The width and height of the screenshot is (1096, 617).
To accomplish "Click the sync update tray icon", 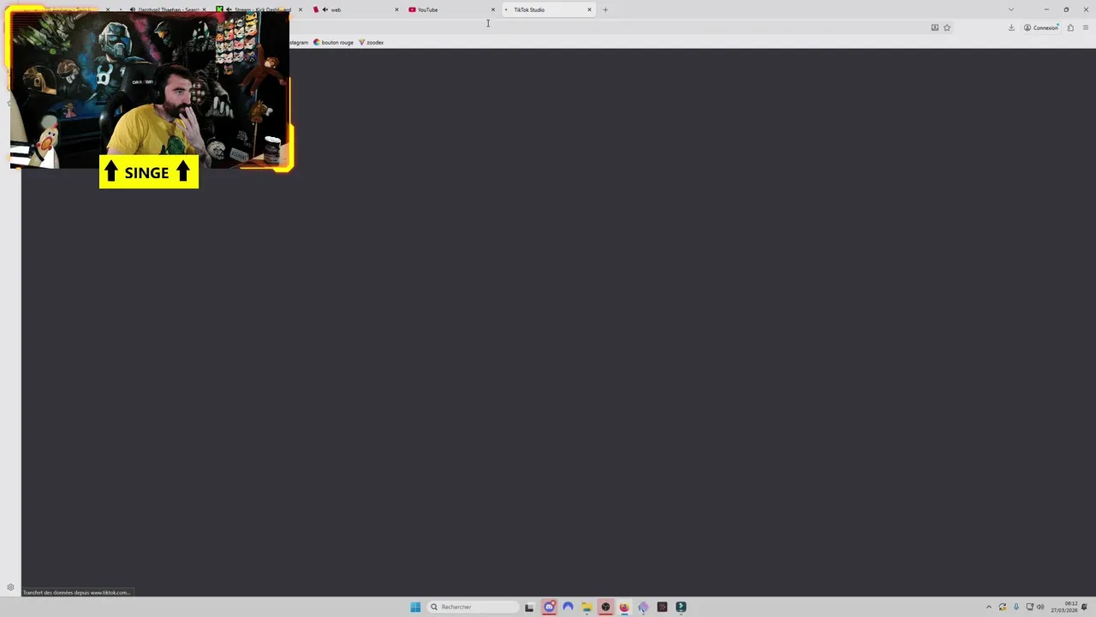I will coord(1003,607).
